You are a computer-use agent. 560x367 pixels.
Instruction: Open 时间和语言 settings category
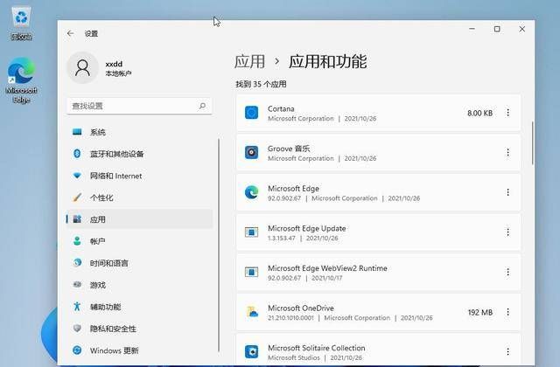(x=139, y=263)
